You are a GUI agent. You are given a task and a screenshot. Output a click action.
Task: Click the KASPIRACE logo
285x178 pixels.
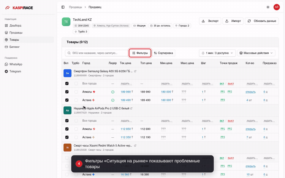click(x=19, y=8)
